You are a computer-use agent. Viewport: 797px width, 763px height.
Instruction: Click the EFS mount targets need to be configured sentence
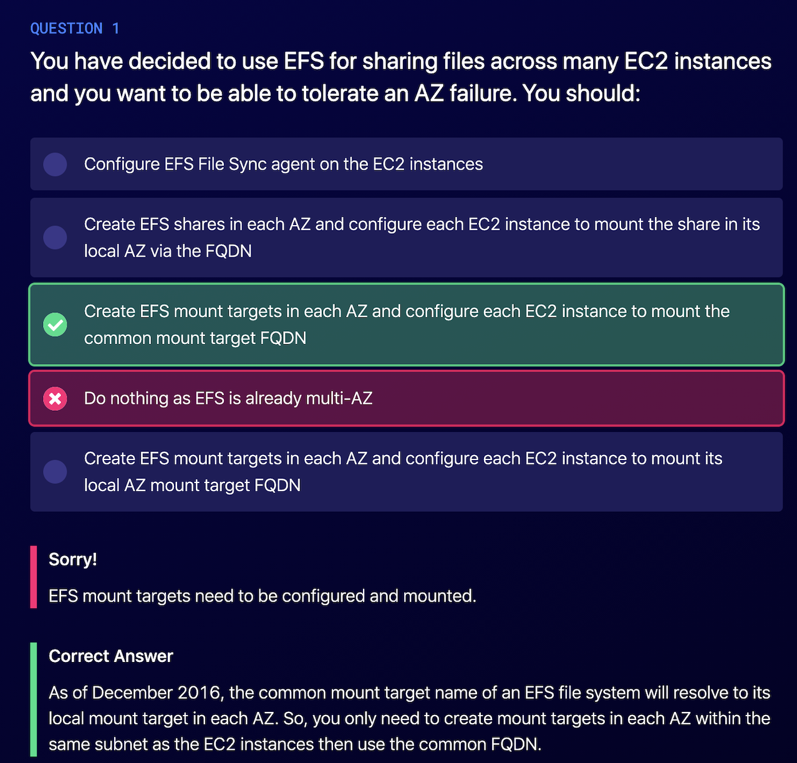coord(262,596)
